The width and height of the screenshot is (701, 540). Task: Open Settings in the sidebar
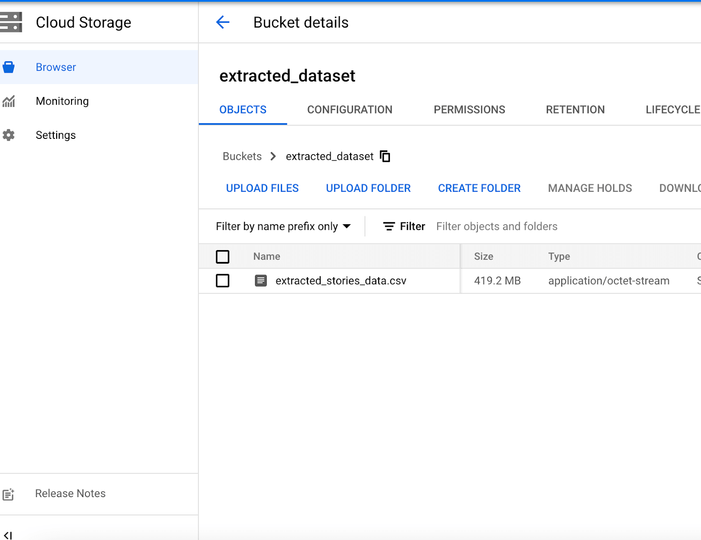(x=99, y=135)
